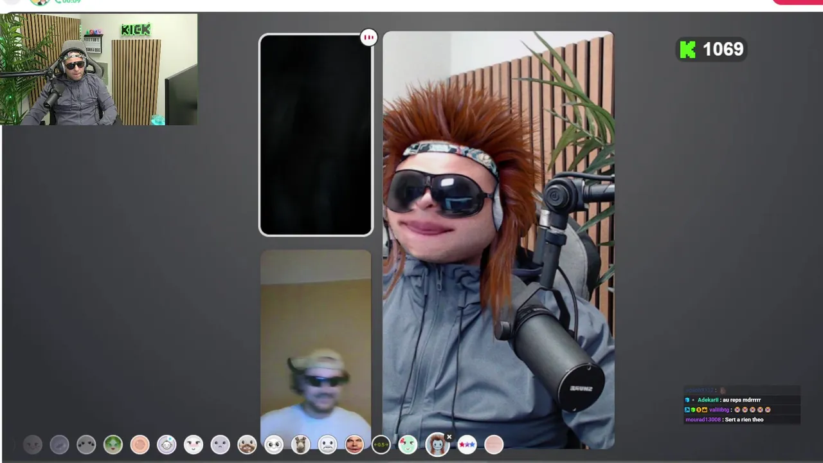Select the black +0.5+ filter
This screenshot has height=463, width=823.
pos(381,444)
